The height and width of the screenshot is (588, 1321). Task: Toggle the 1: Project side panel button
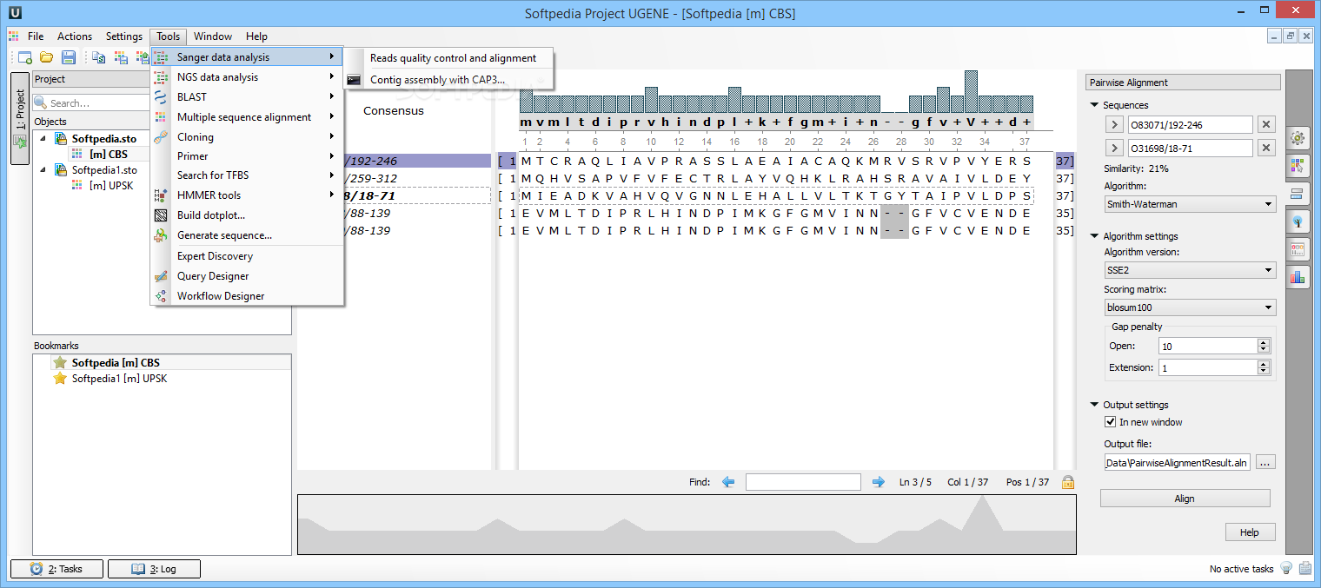pyautogui.click(x=19, y=118)
